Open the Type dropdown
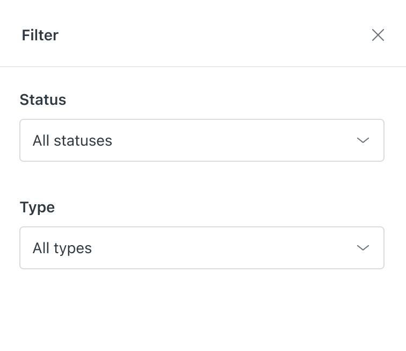Screen dimensions: 406x351 pyautogui.click(x=201, y=248)
